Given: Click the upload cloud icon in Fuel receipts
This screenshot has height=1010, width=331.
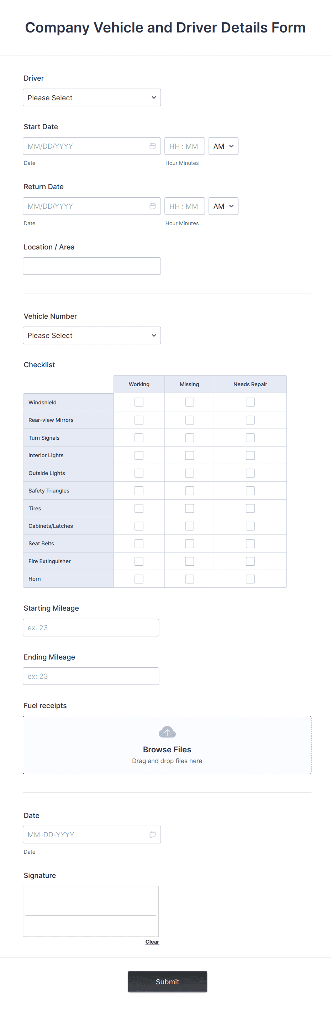Looking at the screenshot, I should (167, 732).
